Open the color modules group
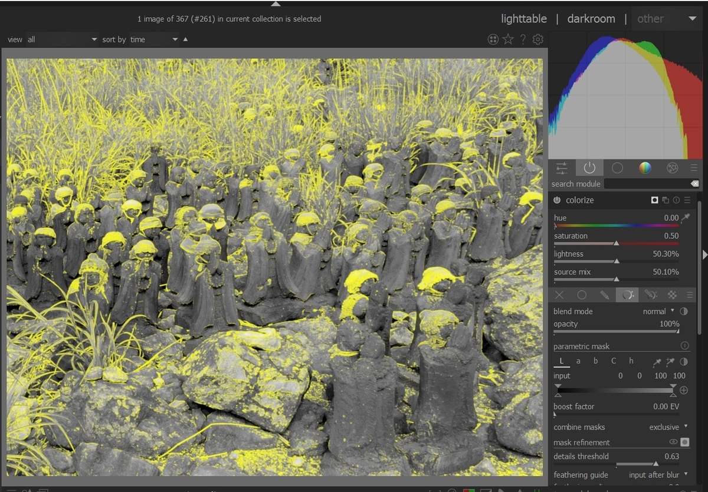This screenshot has height=492, width=708. pos(645,168)
